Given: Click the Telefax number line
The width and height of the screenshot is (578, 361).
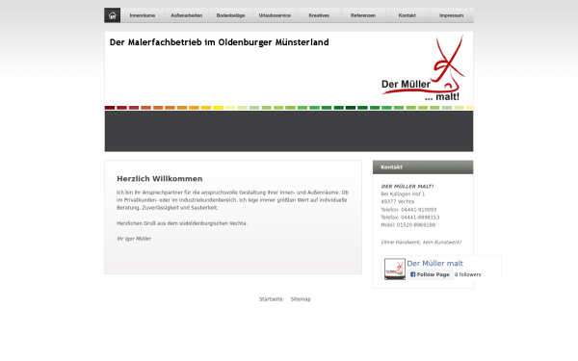Looking at the screenshot, I should point(410,218).
